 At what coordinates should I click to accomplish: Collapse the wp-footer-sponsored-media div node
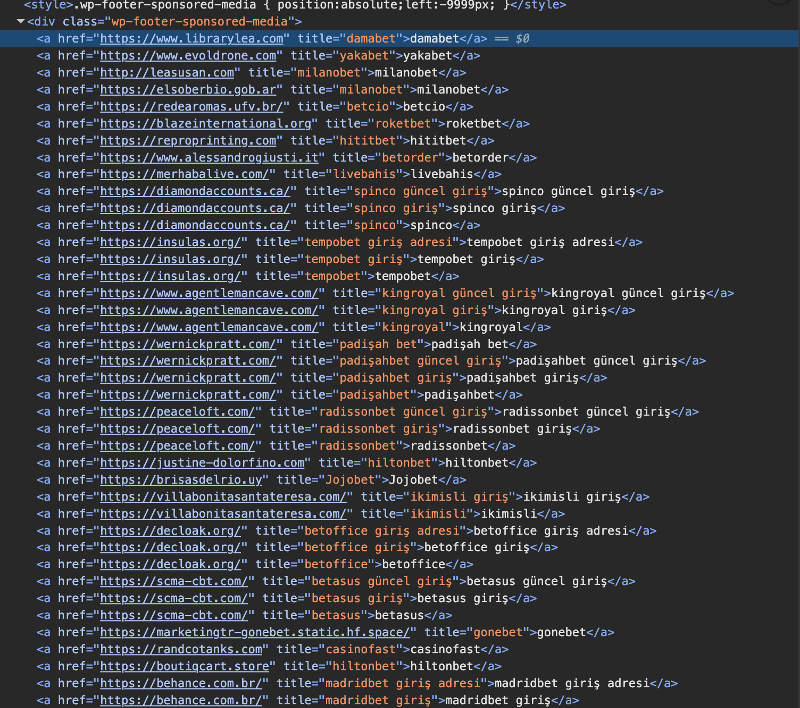tap(21, 22)
